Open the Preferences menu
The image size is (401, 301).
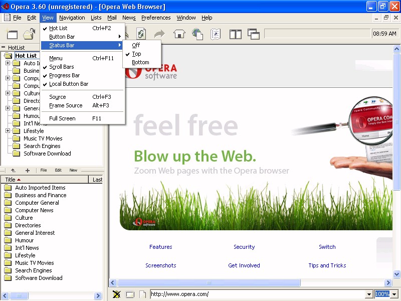click(x=156, y=18)
